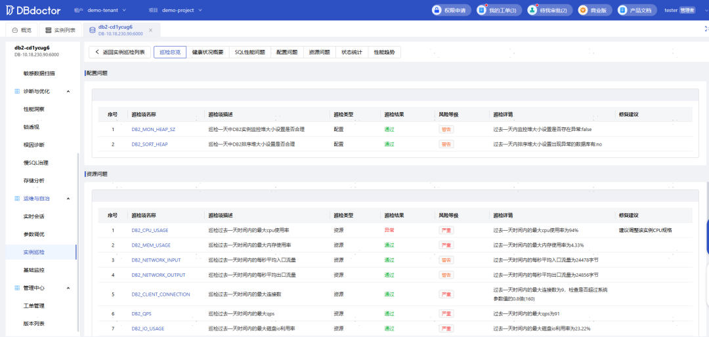Click the database icon on db2-cd1ycug6 tab
The height and width of the screenshot is (337, 709).
(x=93, y=30)
